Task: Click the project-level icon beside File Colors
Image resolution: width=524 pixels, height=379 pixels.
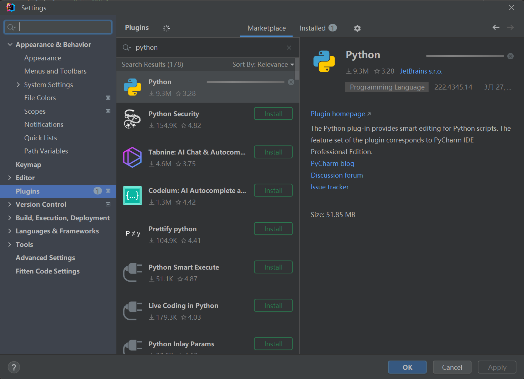Action: pyautogui.click(x=108, y=98)
